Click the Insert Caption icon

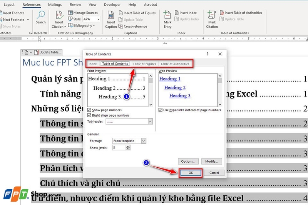point(111,15)
